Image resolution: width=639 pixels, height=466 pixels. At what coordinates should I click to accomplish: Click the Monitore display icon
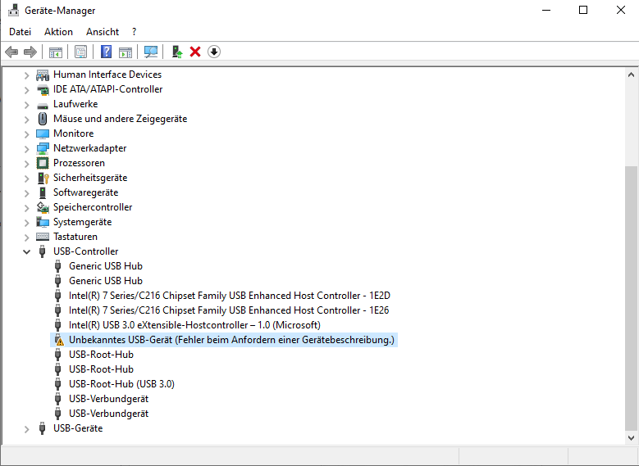43,133
